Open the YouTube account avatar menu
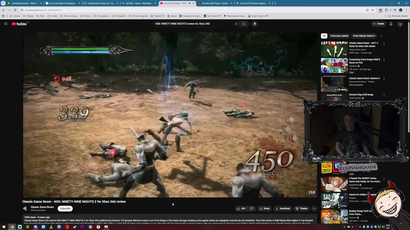This screenshot has width=410, height=230. point(400,24)
